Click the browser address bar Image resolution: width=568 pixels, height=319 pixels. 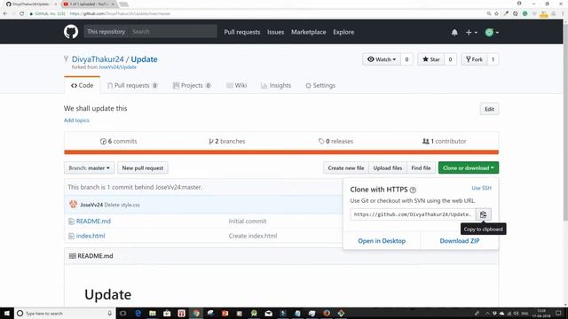pos(254,14)
